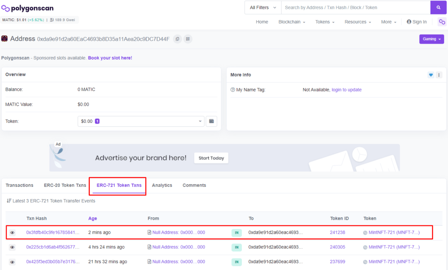The image size is (448, 270).
Task: Toggle eye preview for transaction 0x425f3ed3b05
Action: coord(12,262)
